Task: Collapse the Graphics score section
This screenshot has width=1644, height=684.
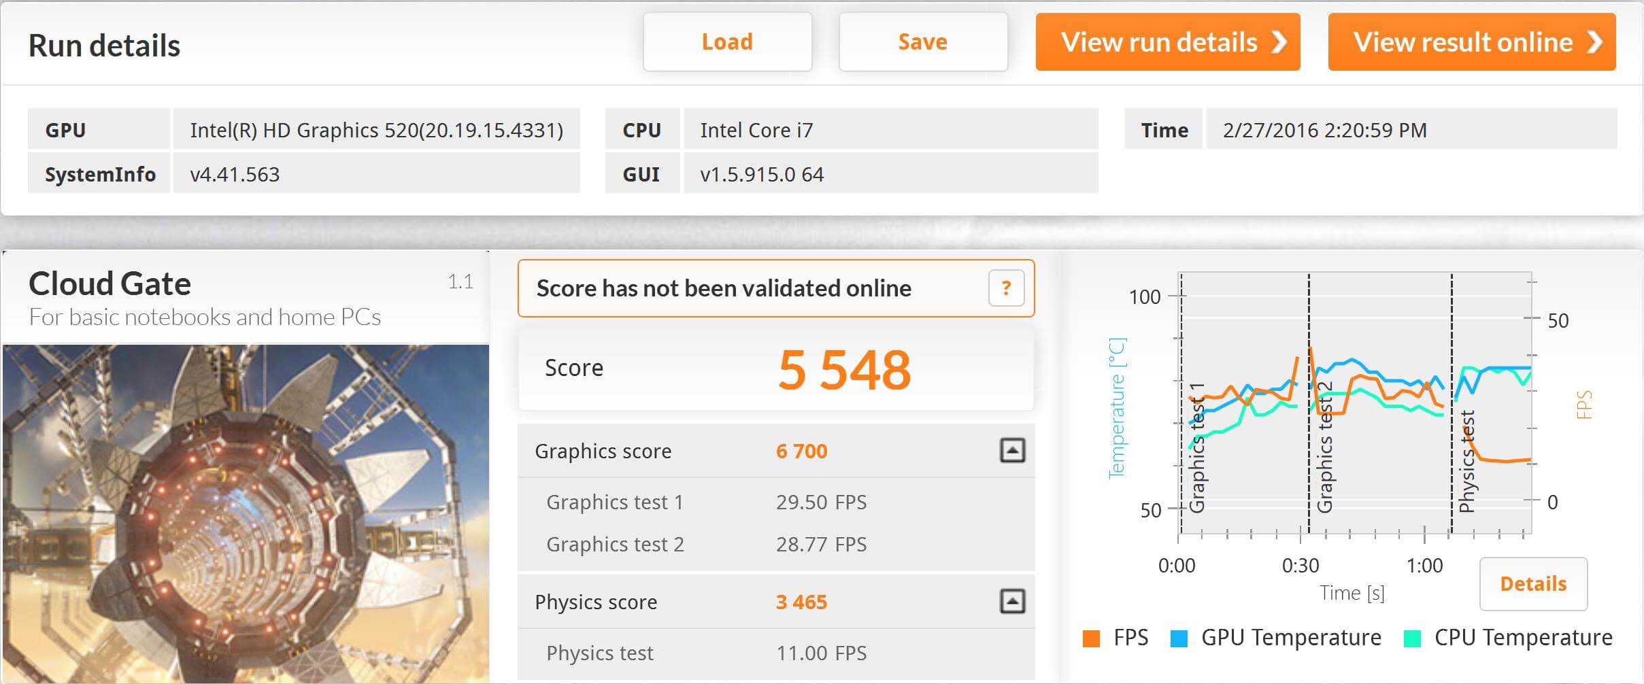Action: click(x=1012, y=450)
